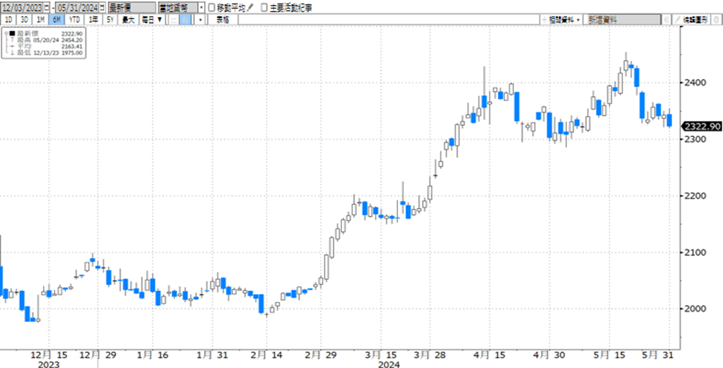
Task: Click the pencil icon beside 移動平均
Action: [x=250, y=8]
